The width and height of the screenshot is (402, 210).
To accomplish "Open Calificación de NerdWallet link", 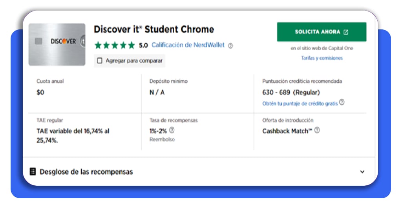I will click(x=188, y=45).
